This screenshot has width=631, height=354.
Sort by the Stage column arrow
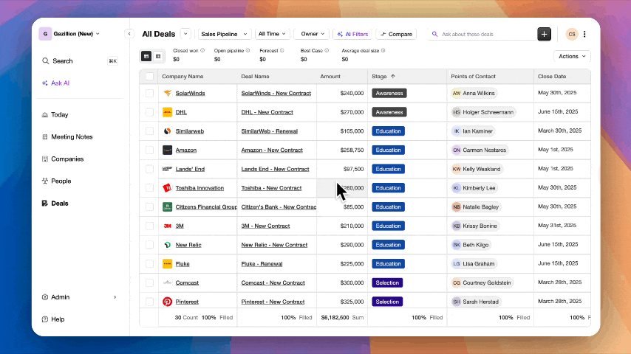click(393, 77)
